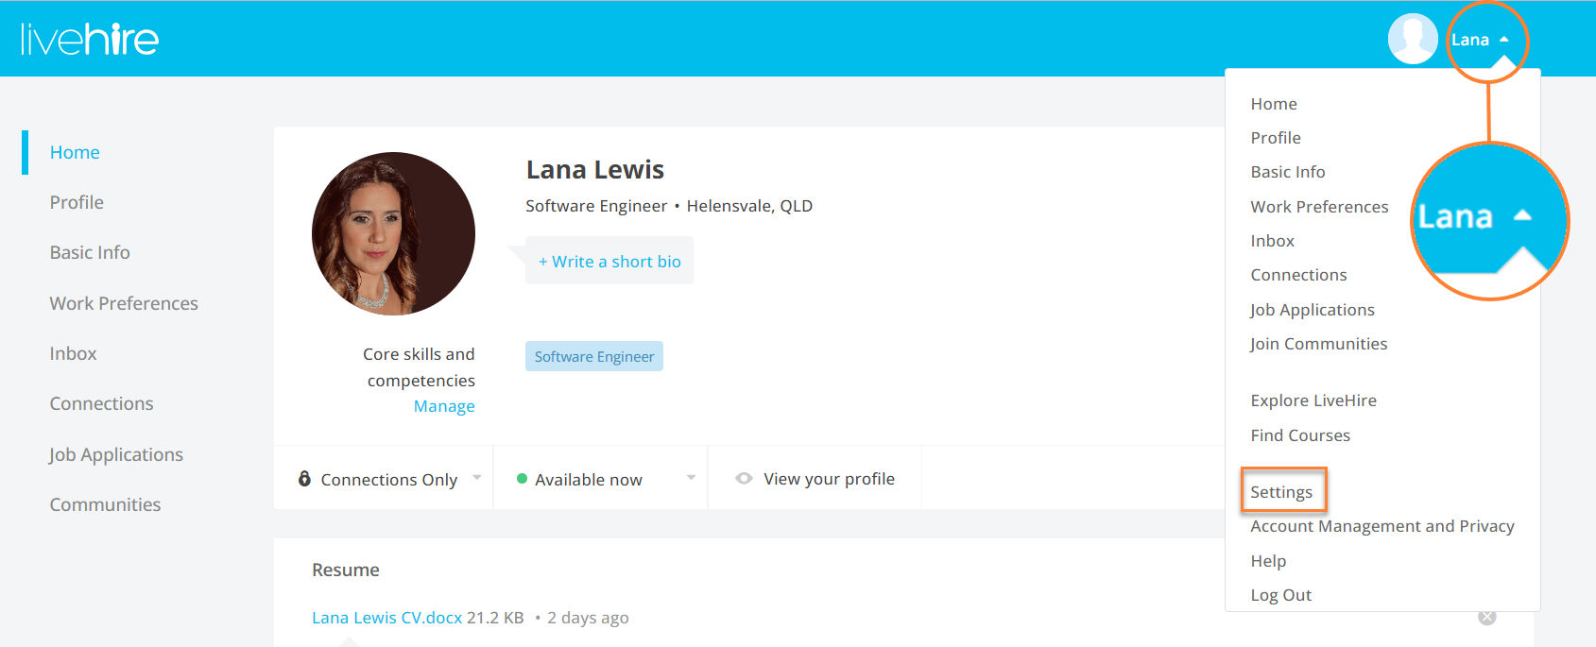1596x647 pixels.
Task: Open Communities in the left sidebar
Action: pos(105,504)
